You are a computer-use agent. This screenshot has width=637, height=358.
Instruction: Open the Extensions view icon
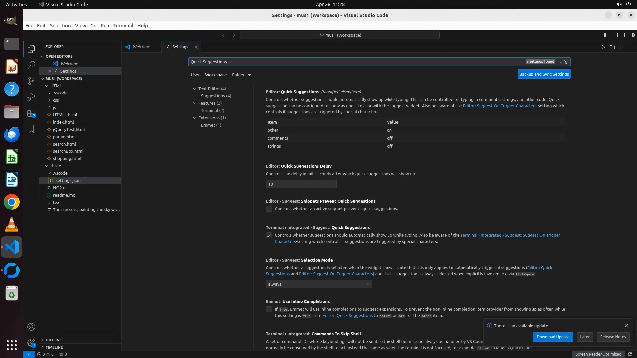click(x=31, y=113)
